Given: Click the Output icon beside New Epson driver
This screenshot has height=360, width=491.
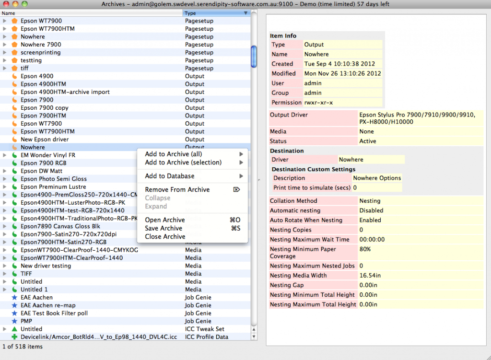Looking at the screenshot, I should [x=14, y=139].
